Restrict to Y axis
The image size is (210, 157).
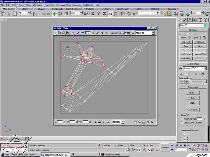(98, 14)
